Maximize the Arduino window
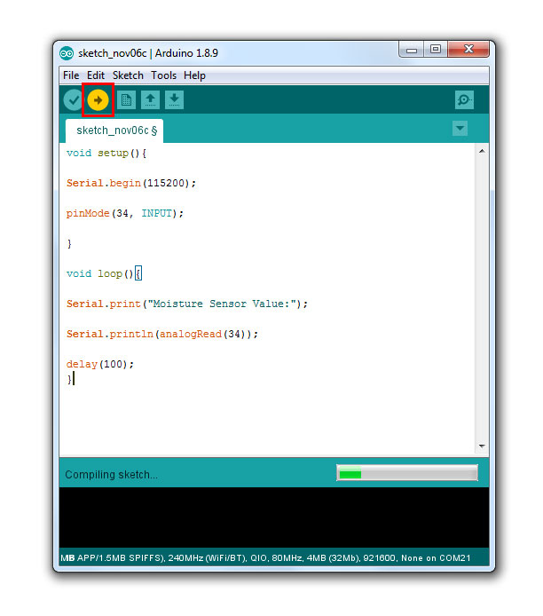543x616 pixels. (x=436, y=49)
